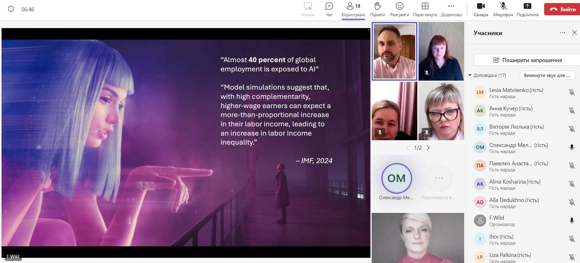Screen dimensions: 580x263
Task: Click Поширити запрошення button
Action: tap(527, 60)
